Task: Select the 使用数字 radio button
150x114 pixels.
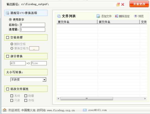Action: 10,20
